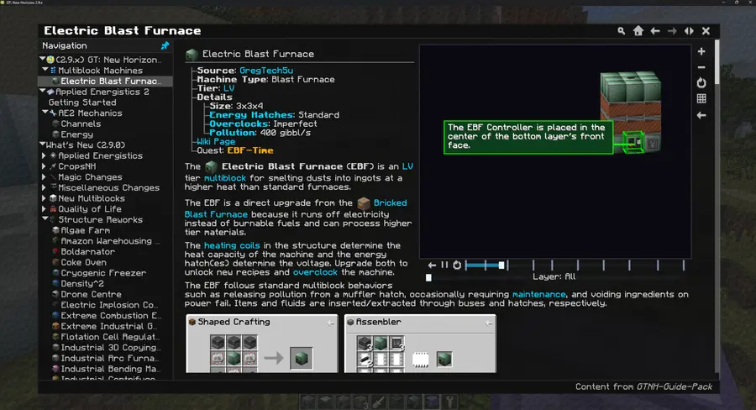756x410 pixels.
Task: Click the Layer: All slider handle
Action: (x=428, y=277)
